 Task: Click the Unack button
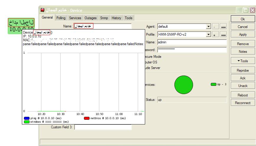(x=243, y=86)
